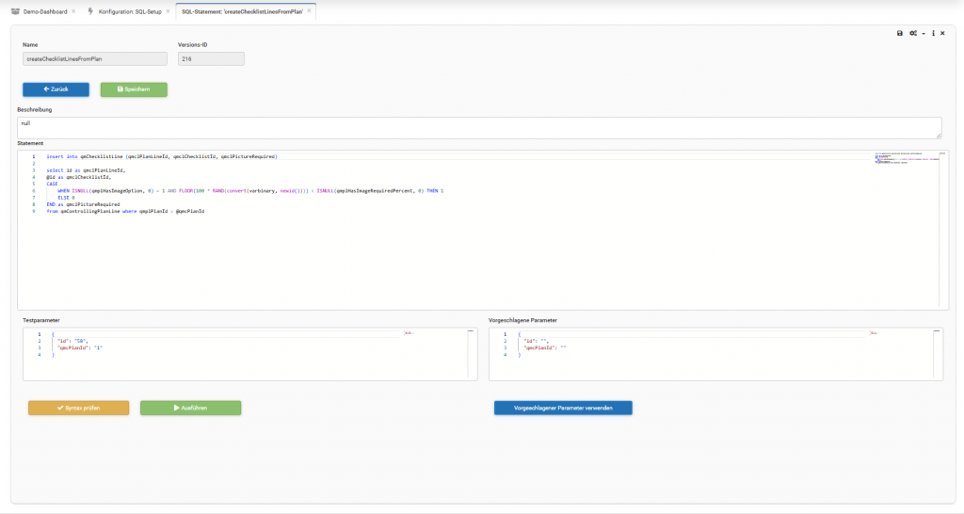964x514 pixels.
Task: Click the Testparameter editor scrollbar
Action: coord(471,354)
